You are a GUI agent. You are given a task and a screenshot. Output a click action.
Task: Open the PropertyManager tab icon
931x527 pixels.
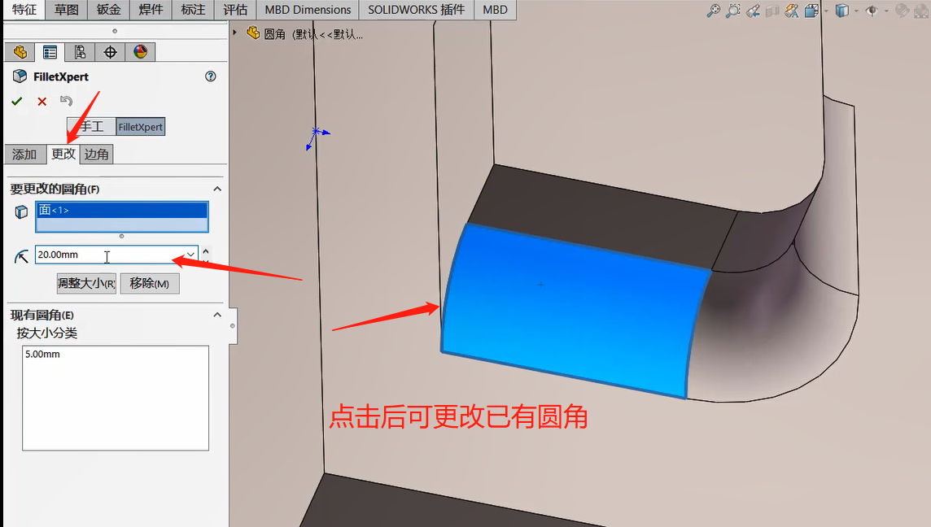pyautogui.click(x=50, y=52)
